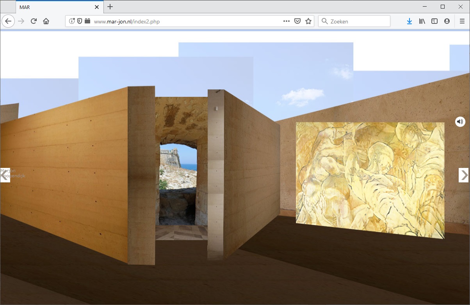The image size is (470, 305).
Task: Go back to the previous page
Action: (8, 21)
